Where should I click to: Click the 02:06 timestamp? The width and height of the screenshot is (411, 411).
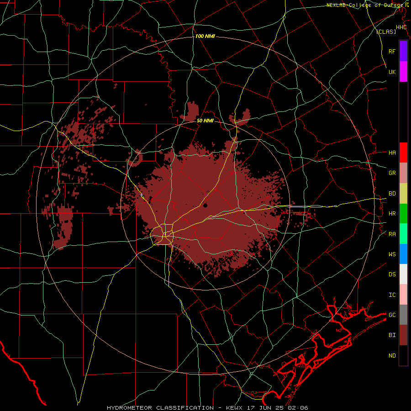pyautogui.click(x=298, y=408)
